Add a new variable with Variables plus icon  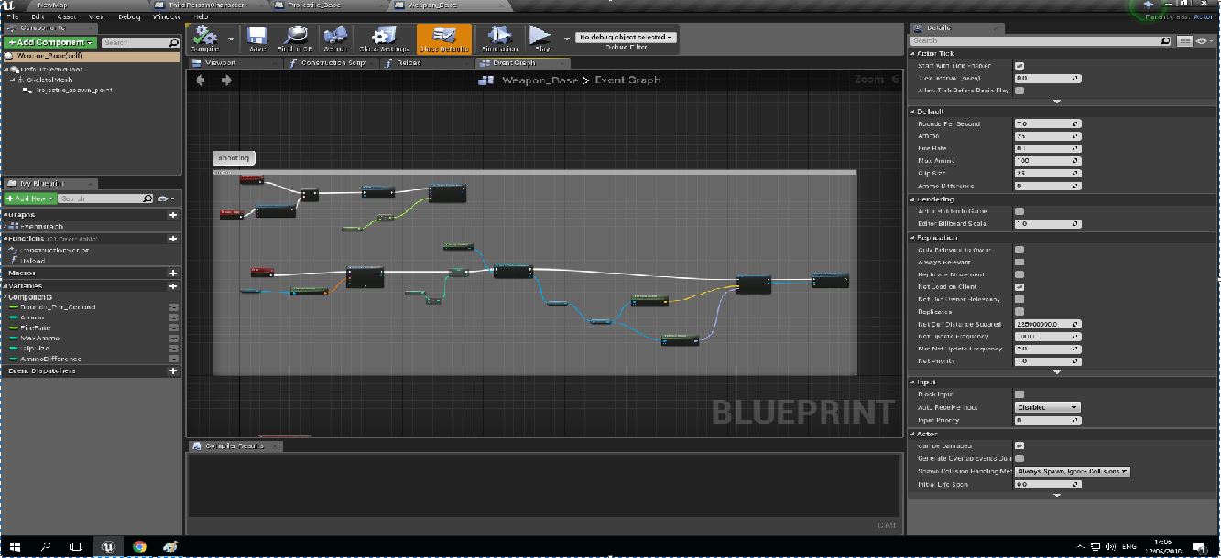(173, 286)
